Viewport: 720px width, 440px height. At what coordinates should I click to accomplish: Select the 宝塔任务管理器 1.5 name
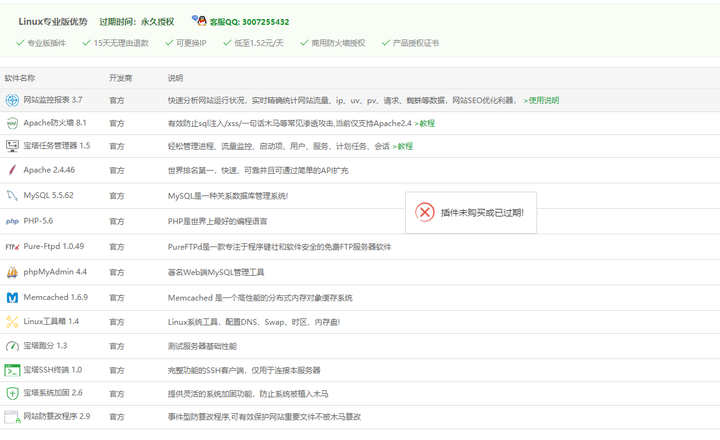coord(57,145)
